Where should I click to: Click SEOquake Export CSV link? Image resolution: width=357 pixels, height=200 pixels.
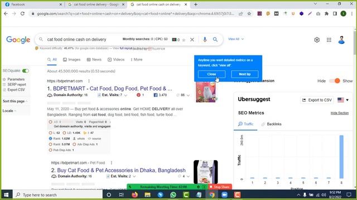click(16, 90)
